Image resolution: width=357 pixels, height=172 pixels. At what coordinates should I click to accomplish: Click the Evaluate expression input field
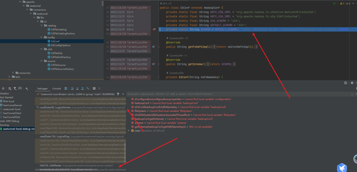click(238, 94)
